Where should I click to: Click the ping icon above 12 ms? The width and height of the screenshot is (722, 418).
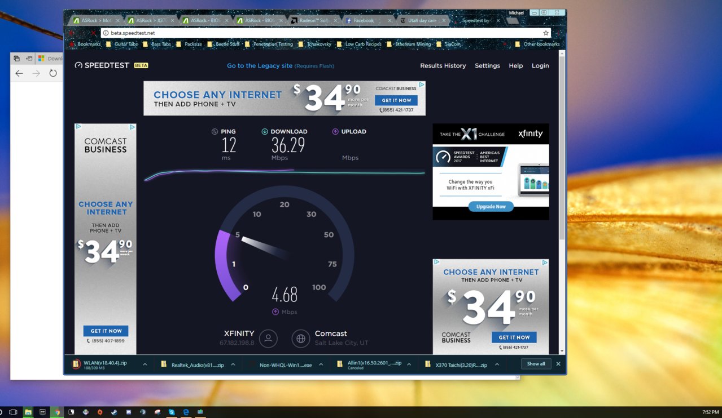[215, 132]
